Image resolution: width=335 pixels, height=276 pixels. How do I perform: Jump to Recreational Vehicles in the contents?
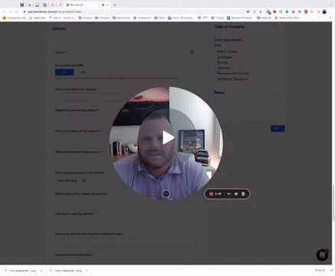click(x=233, y=74)
